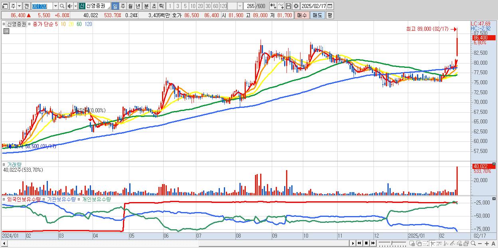
Task: Click the grid icon below 신영증권 chart label
Action: tap(6, 31)
